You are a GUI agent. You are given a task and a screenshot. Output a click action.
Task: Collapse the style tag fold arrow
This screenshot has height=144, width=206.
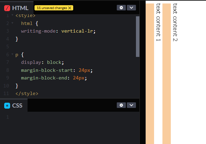click(x=12, y=15)
